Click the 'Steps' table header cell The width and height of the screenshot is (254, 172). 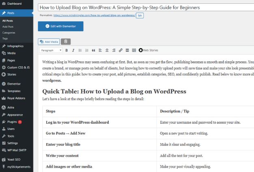(99, 111)
